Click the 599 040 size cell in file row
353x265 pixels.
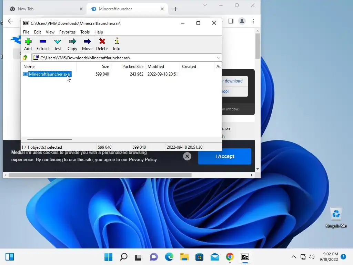click(x=102, y=74)
